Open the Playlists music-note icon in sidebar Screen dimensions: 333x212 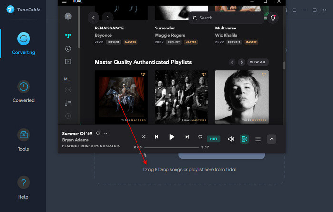pos(68,103)
